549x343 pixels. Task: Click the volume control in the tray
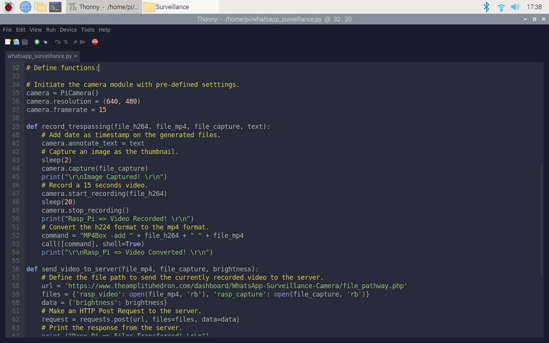coord(515,6)
